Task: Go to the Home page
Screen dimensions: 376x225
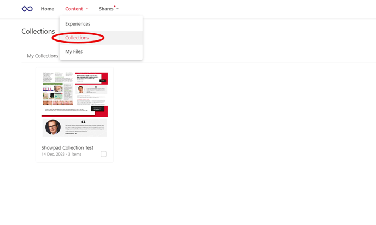Action: pos(48,9)
